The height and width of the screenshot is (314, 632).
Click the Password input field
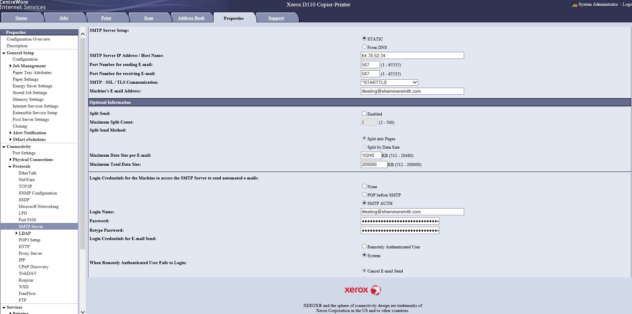click(x=400, y=221)
